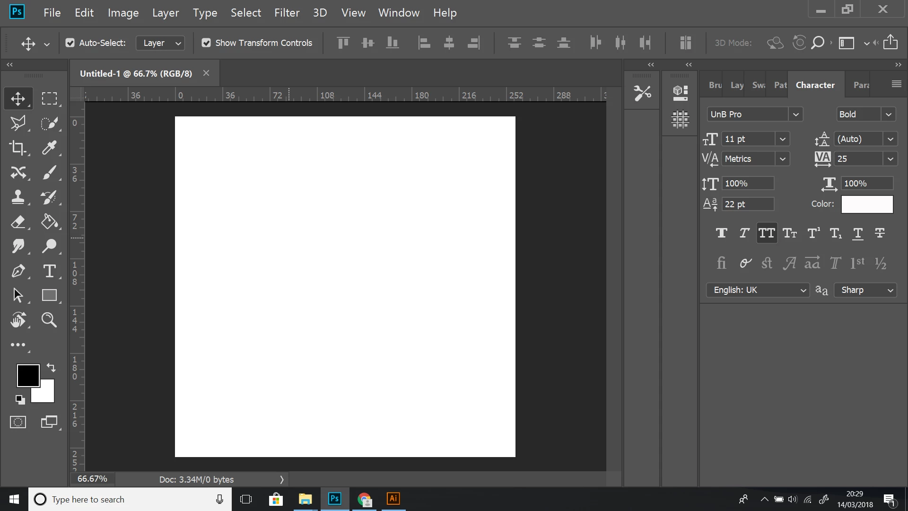Screen dimensions: 908x511
Task: Uncheck the Auto-Select checkbox
Action: click(x=70, y=43)
